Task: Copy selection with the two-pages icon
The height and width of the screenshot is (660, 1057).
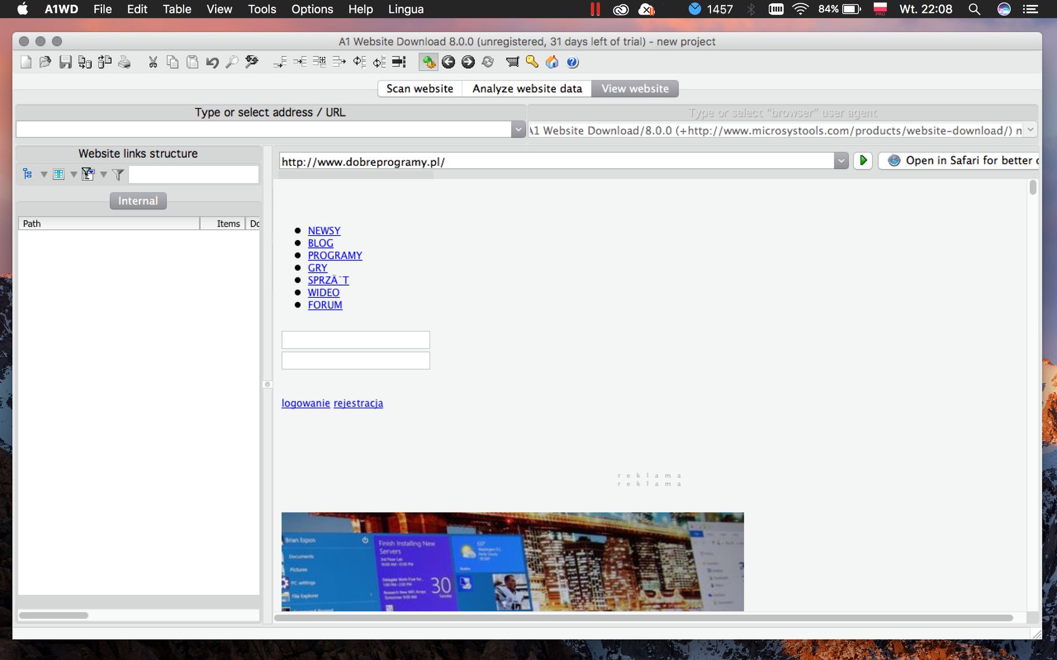Action: [173, 62]
